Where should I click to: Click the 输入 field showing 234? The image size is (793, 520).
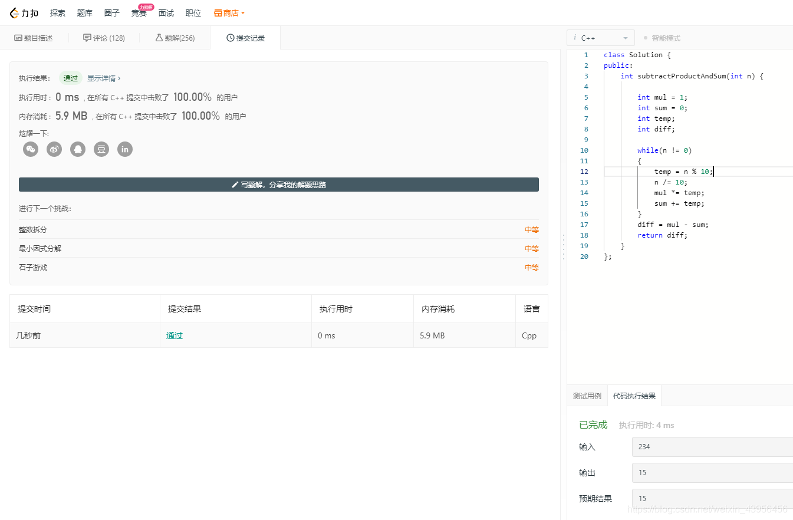pyautogui.click(x=712, y=446)
